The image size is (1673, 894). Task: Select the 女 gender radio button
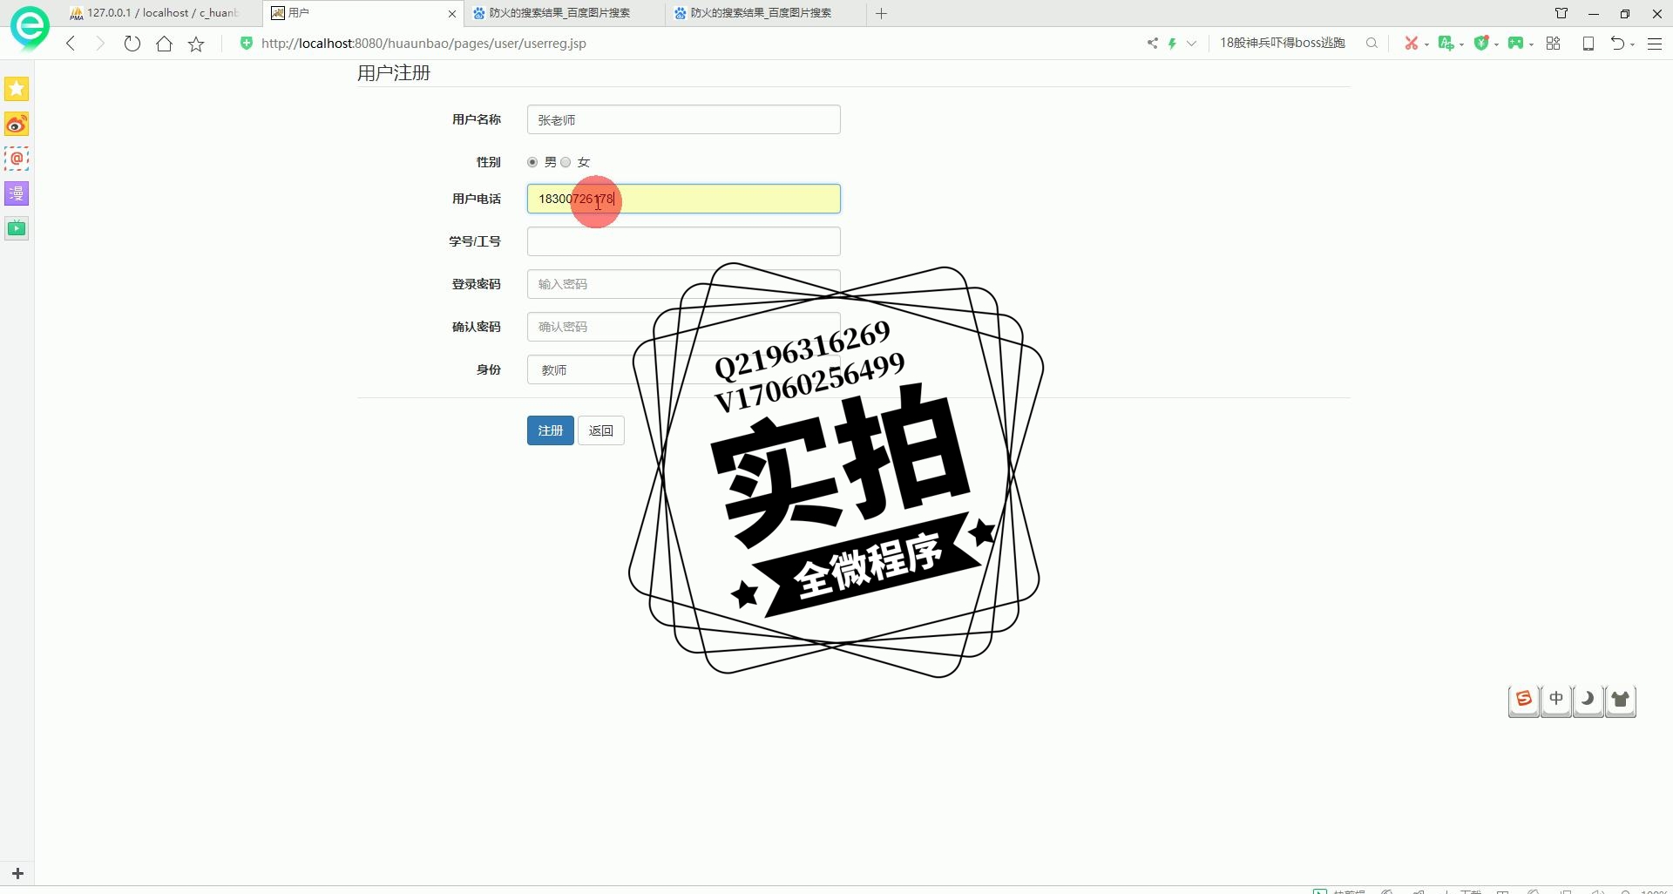pyautogui.click(x=566, y=162)
